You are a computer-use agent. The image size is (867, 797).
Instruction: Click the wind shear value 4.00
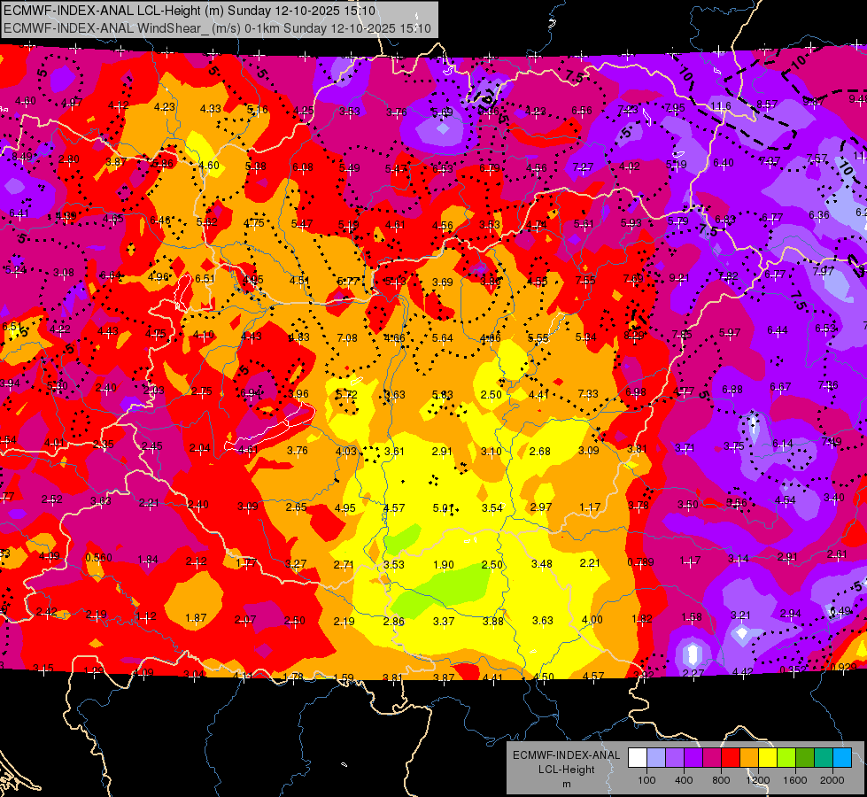[592, 620]
